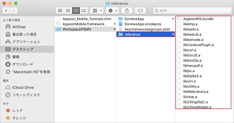Select デスクトップ in the sidebar
The height and width of the screenshot is (123, 234).
(27, 49)
